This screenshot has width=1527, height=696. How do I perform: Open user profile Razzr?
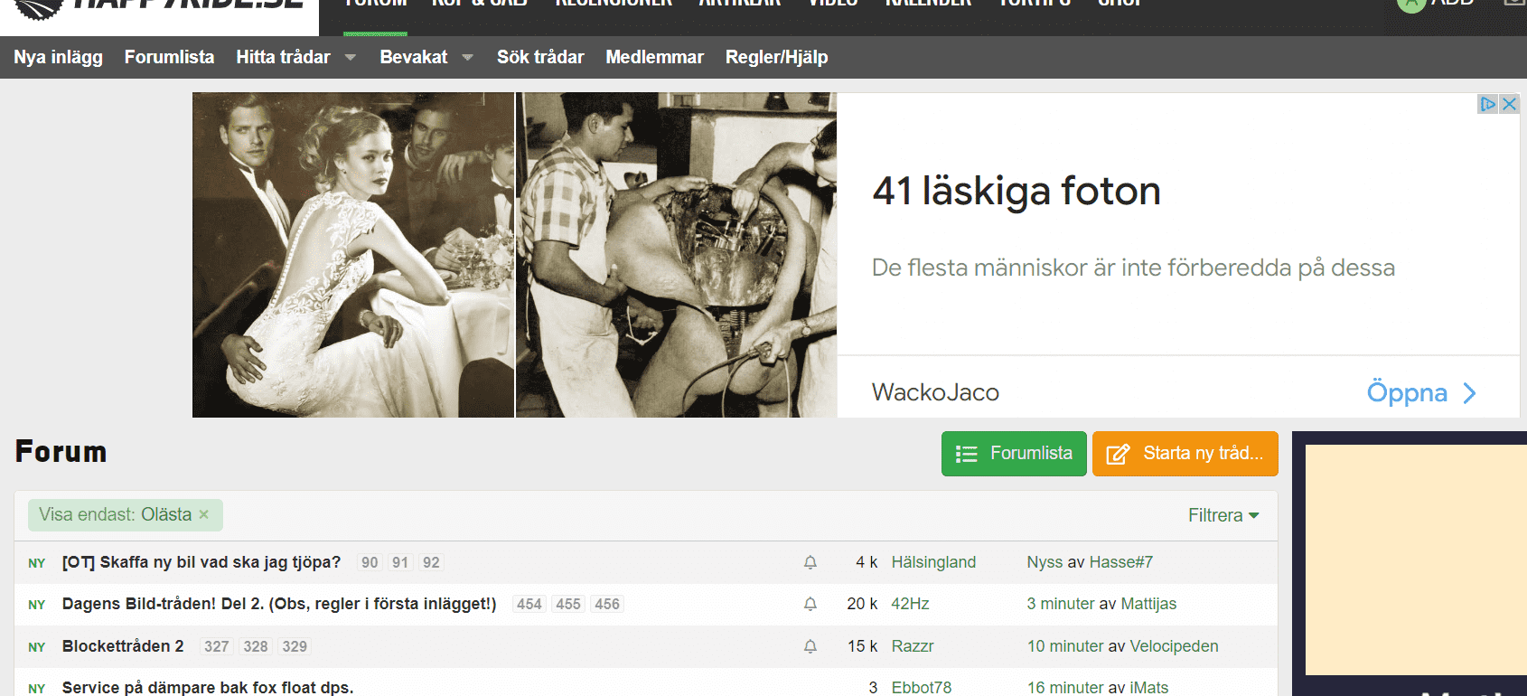coord(913,646)
